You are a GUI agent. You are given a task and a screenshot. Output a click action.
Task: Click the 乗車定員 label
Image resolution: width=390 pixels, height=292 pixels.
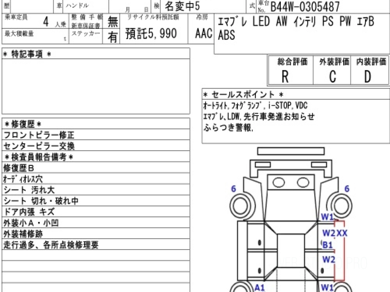[x=16, y=18]
